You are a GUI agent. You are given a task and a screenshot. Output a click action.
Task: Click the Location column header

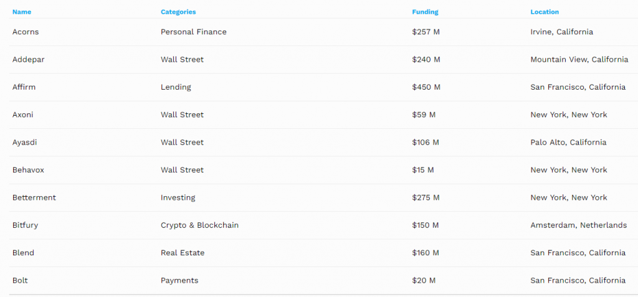(x=545, y=12)
